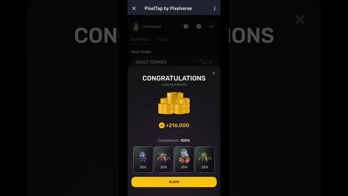
Task: Click the faded X in the blurred background
Action: coord(300,19)
